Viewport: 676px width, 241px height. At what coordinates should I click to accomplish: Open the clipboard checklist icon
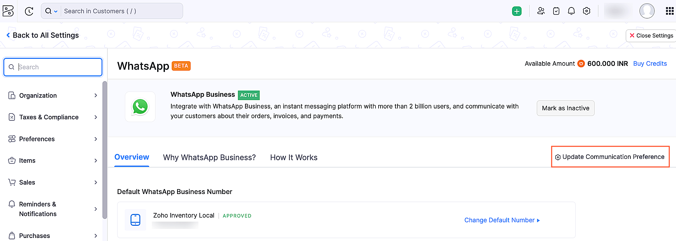click(556, 11)
